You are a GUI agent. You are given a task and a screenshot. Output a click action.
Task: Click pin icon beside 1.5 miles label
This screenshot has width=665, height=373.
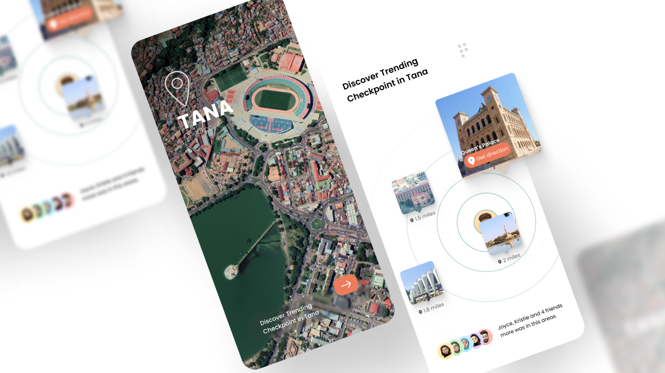(412, 220)
